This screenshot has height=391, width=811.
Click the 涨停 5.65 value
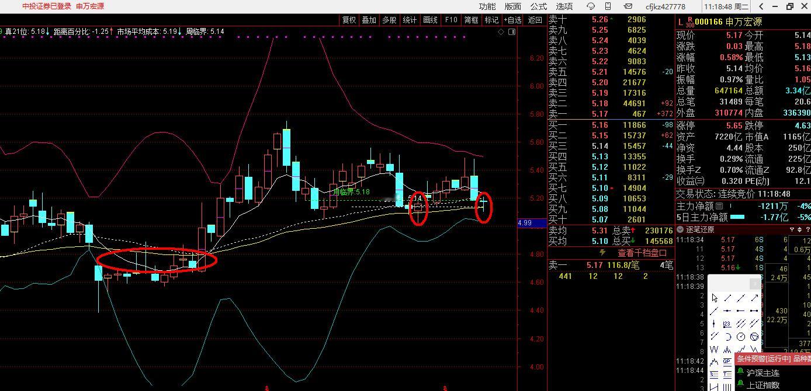tap(733, 125)
